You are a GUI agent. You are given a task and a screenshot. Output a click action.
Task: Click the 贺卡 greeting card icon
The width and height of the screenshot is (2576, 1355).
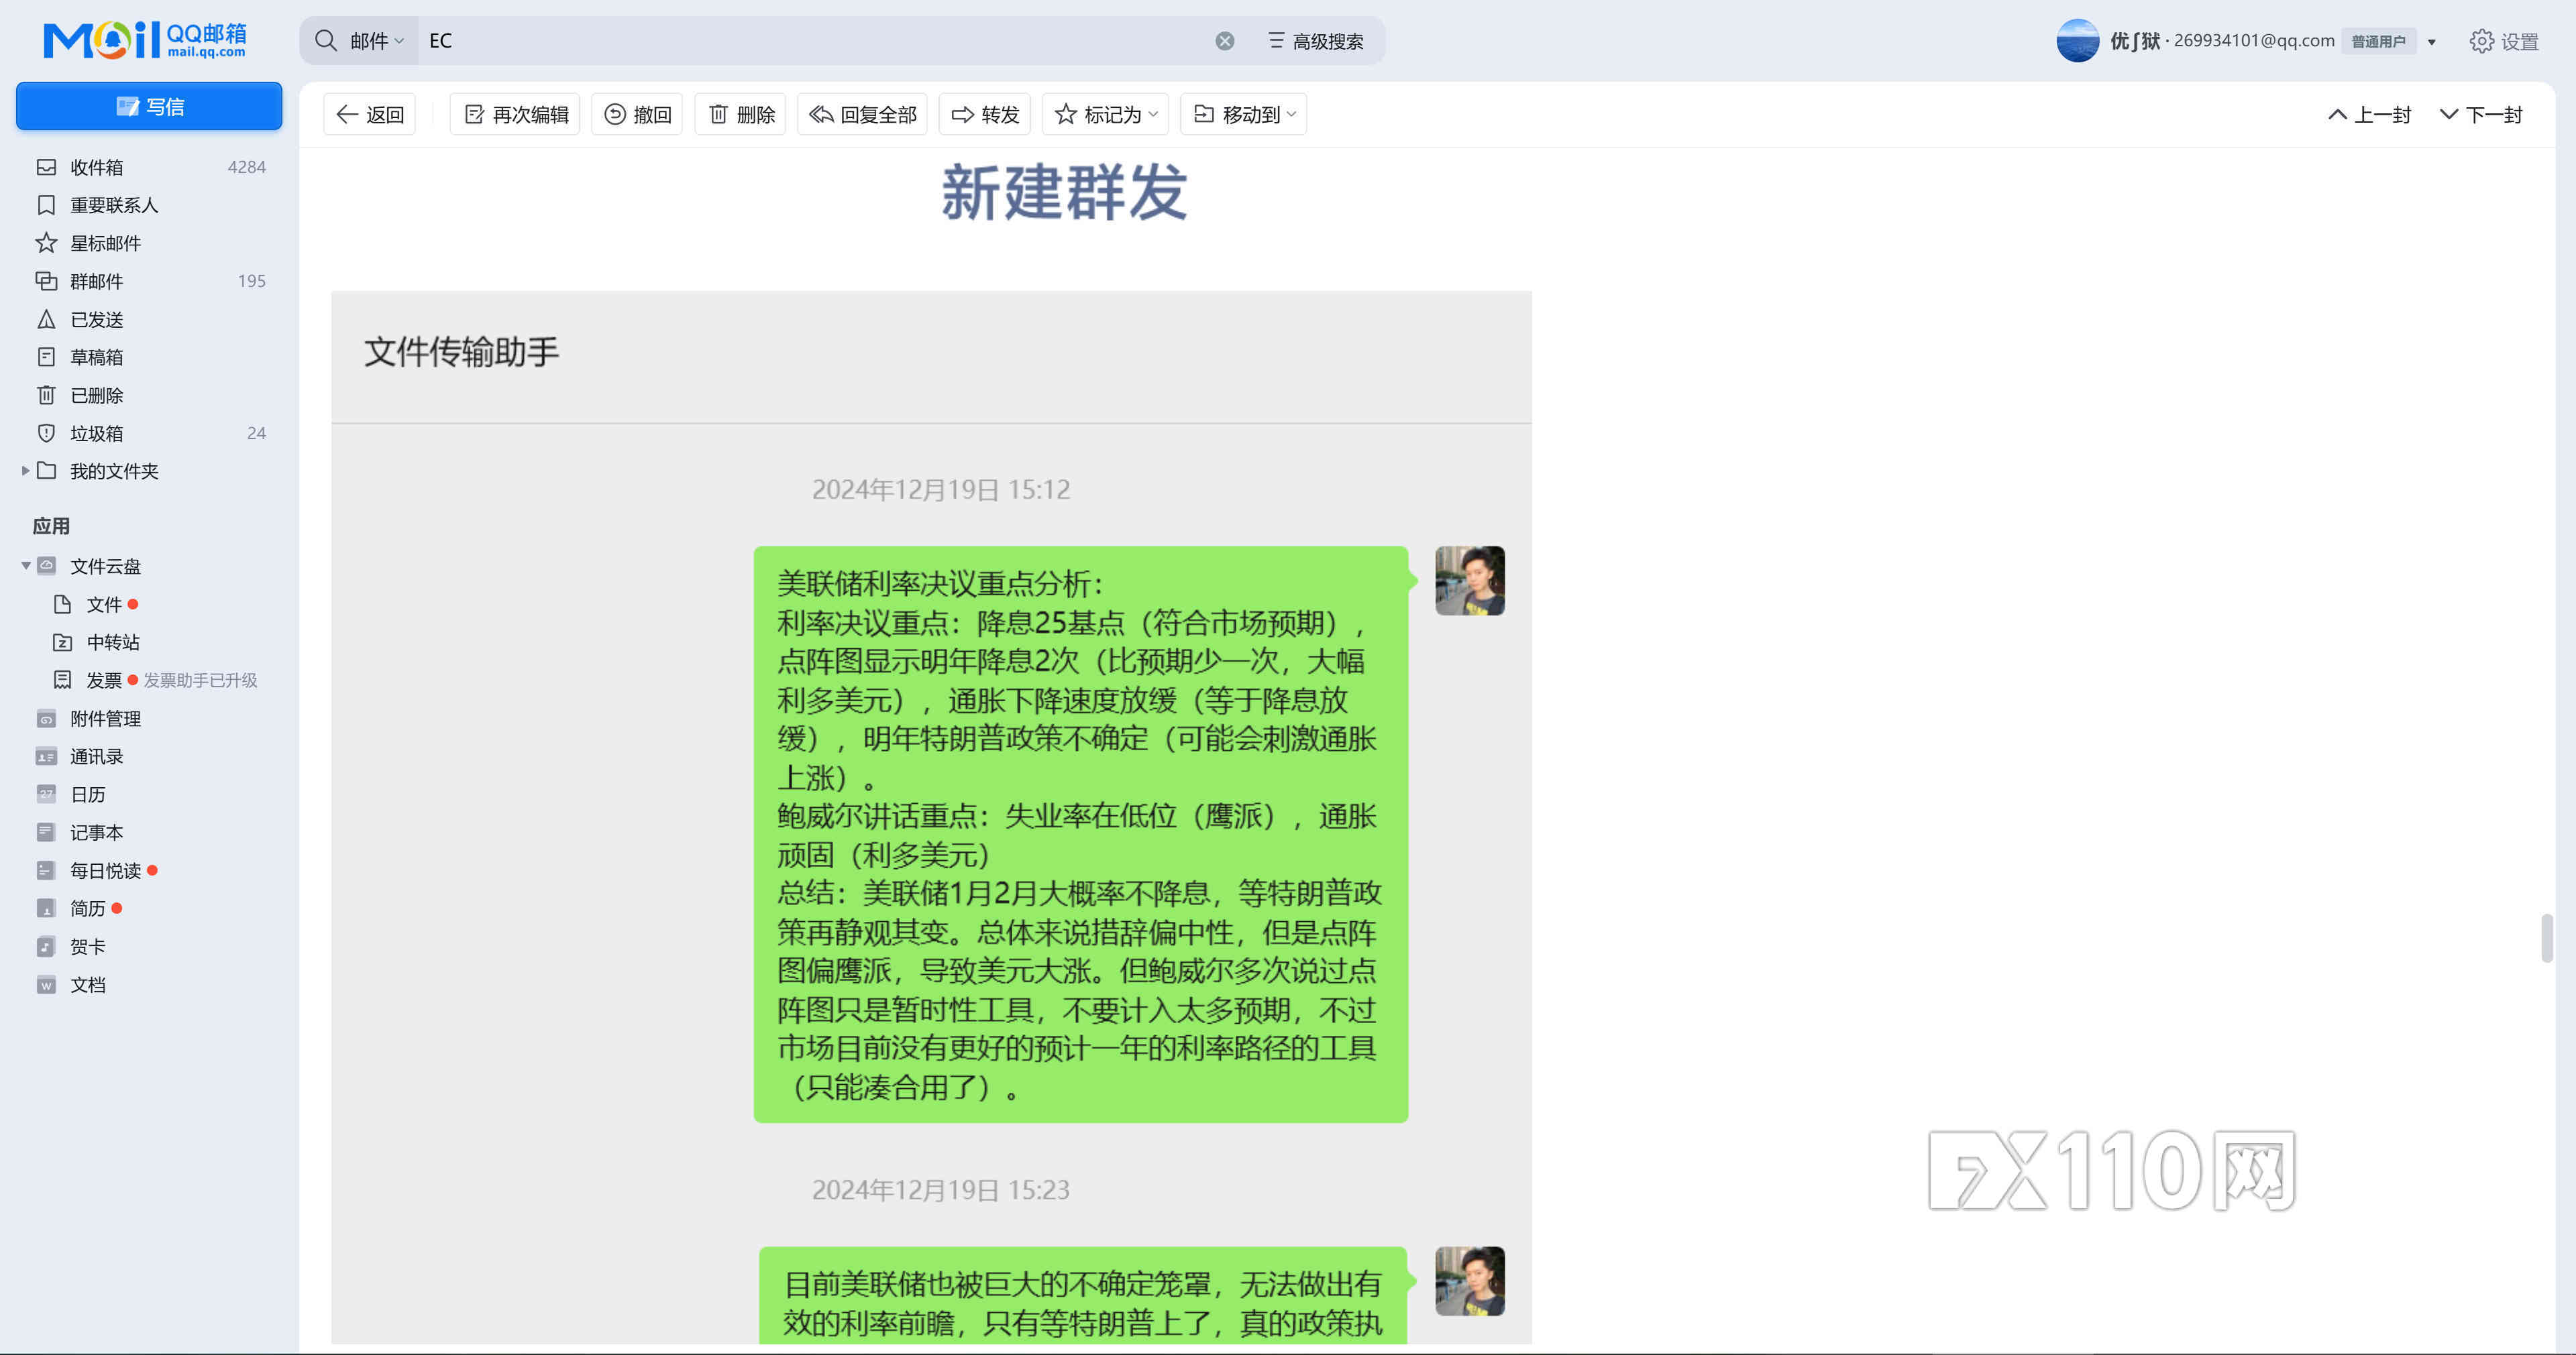point(46,946)
